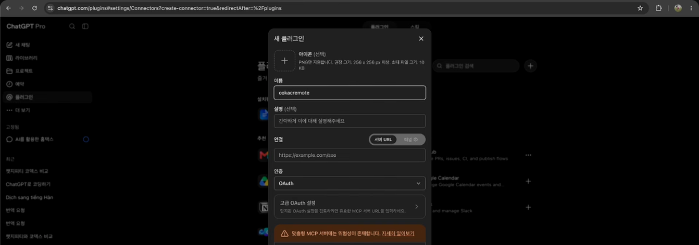Click the 예약 clock icon
Image resolution: width=699 pixels, height=245 pixels.
[9, 84]
